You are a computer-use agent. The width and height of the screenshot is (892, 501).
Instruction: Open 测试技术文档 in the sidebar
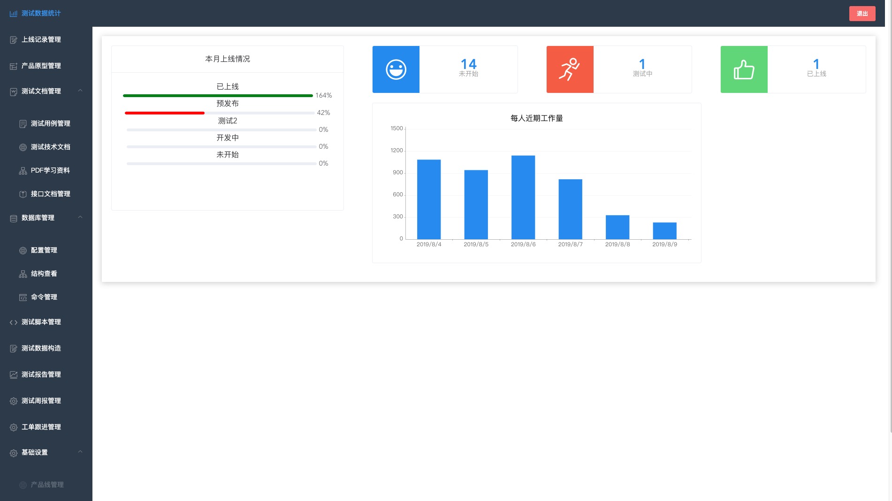[46, 147]
